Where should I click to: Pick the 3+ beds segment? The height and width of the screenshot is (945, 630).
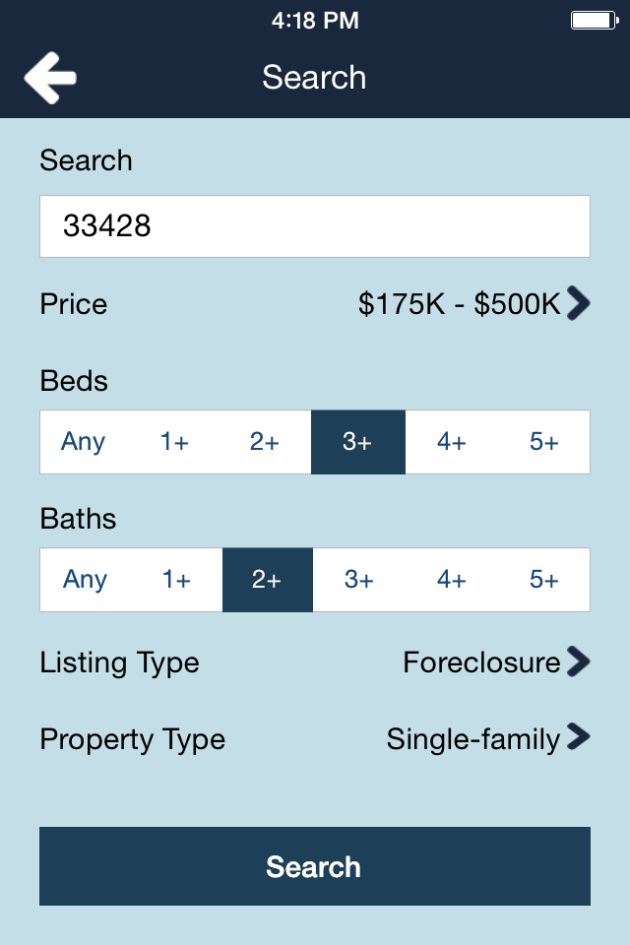358,442
